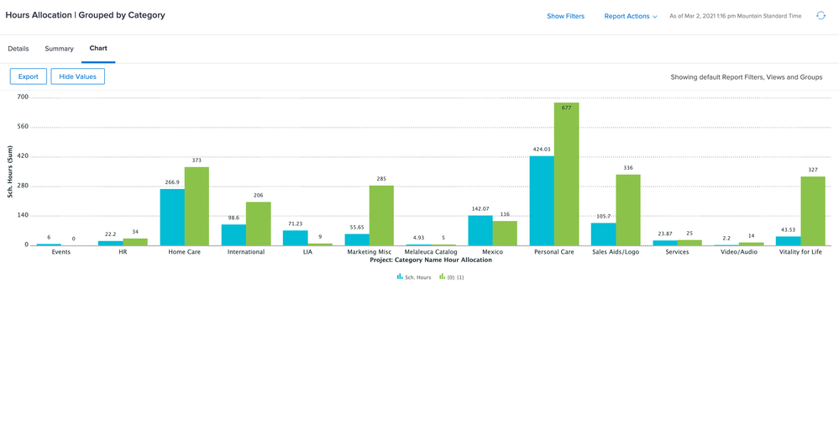Click the green Sales Aids/Logo bar

point(627,210)
